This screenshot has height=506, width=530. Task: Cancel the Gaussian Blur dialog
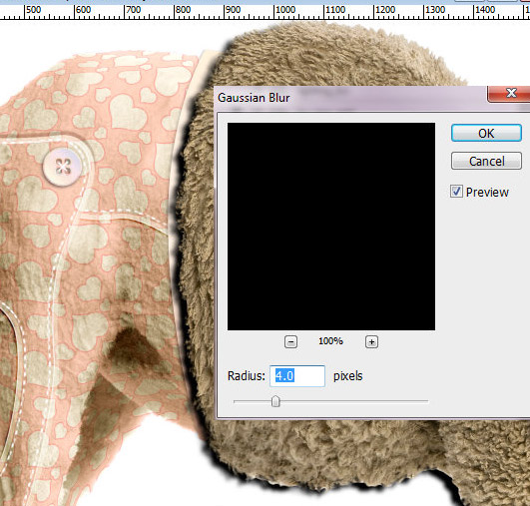[486, 161]
